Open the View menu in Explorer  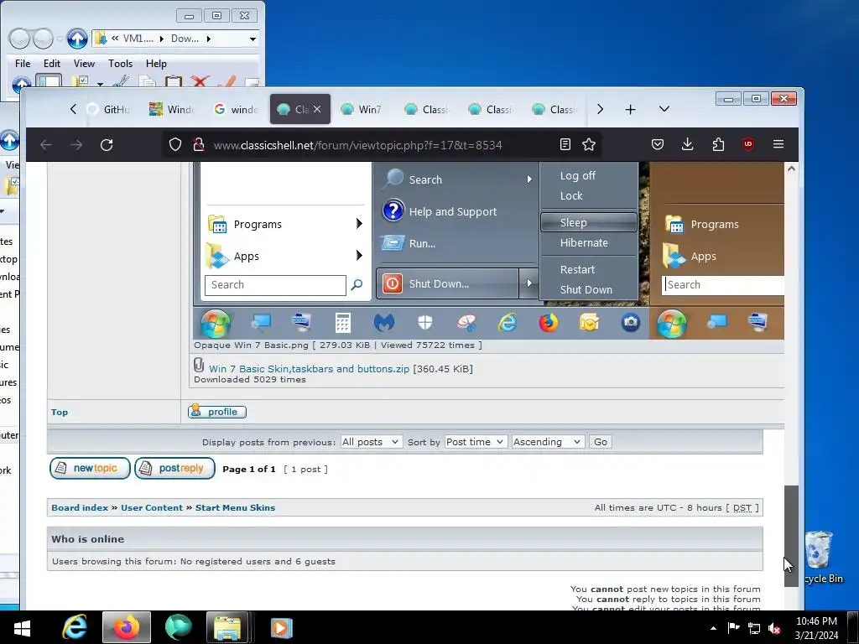(x=84, y=64)
